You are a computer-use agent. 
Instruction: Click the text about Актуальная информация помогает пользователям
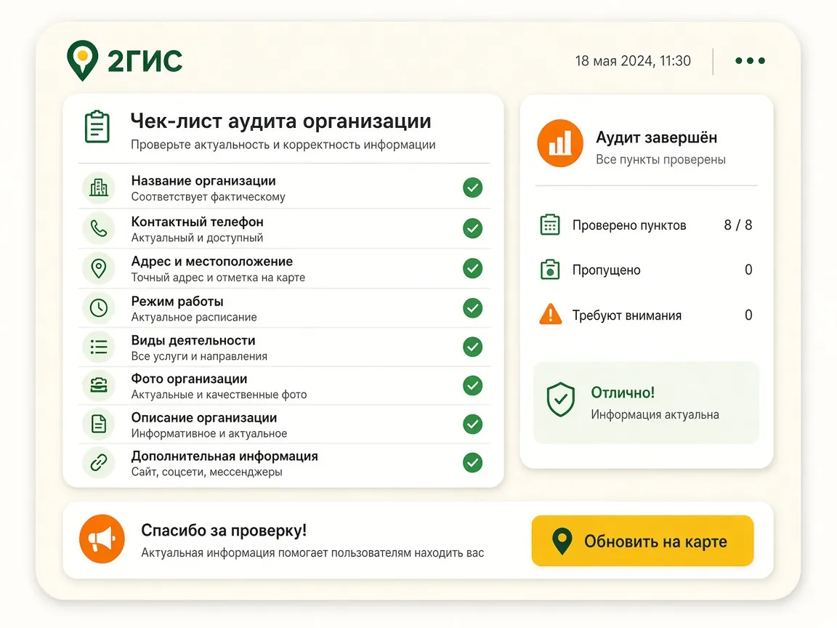click(312, 552)
